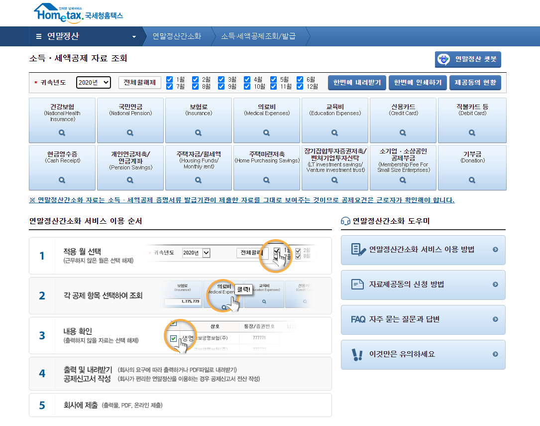Open 연말정산간소화 breadcrumb tab
This screenshot has height=426, width=540.
pos(177,36)
